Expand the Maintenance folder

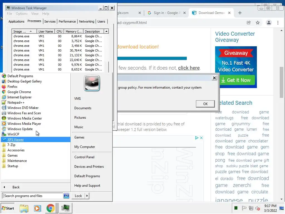click(x=17, y=161)
